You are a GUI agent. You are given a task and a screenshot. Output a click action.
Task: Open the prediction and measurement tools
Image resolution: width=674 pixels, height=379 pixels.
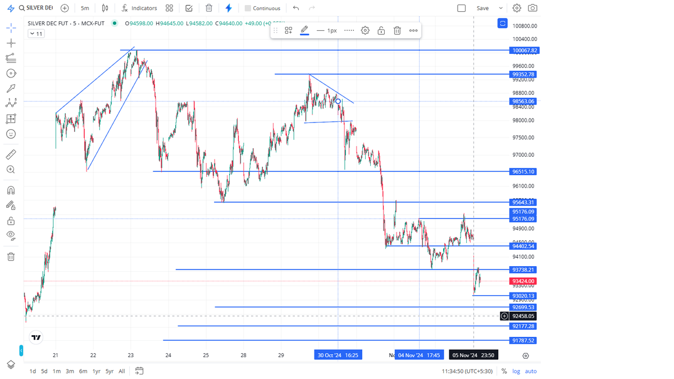click(11, 118)
